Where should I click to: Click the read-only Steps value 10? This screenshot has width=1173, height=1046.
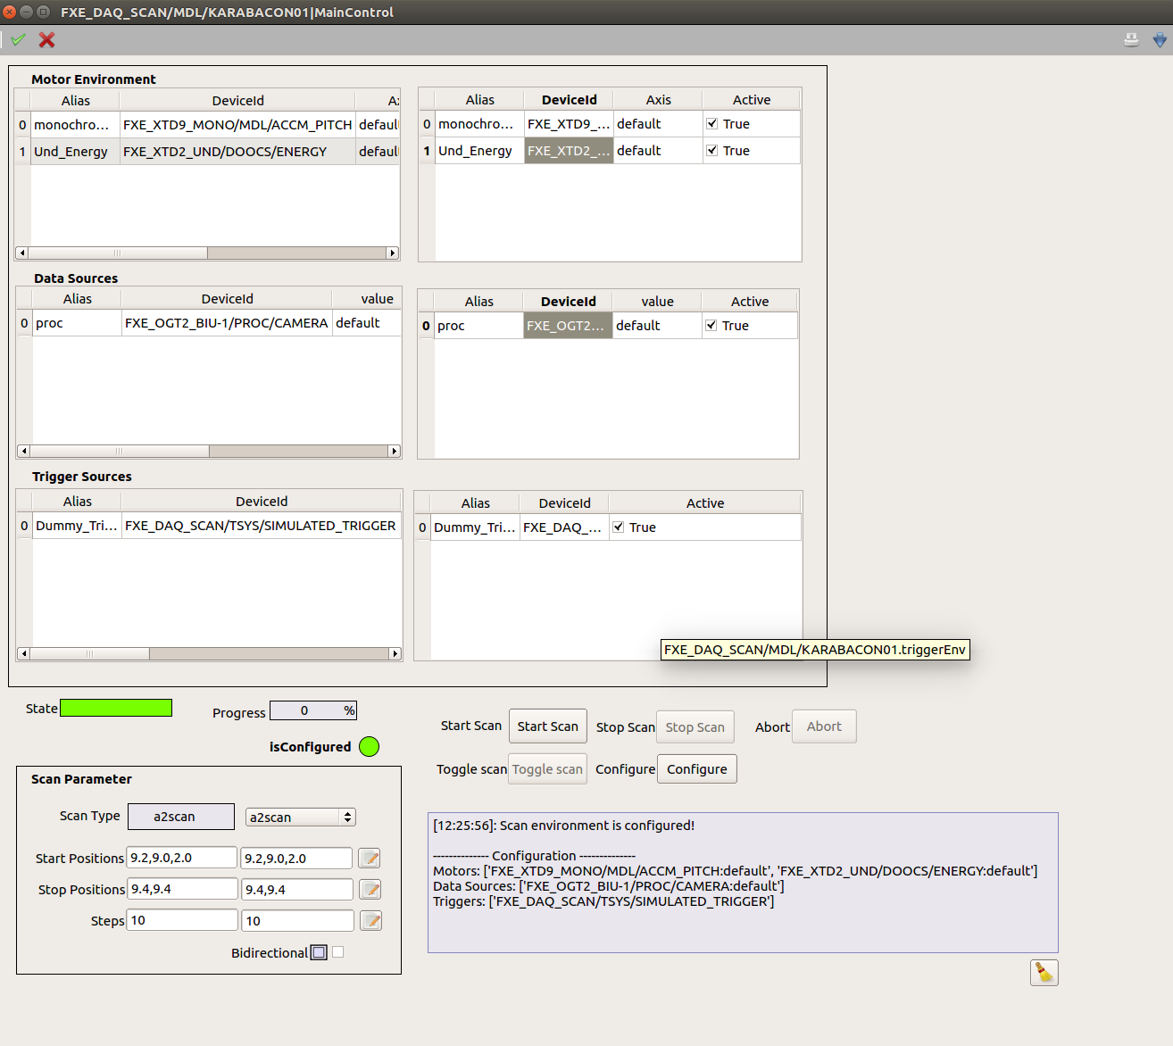pos(183,920)
